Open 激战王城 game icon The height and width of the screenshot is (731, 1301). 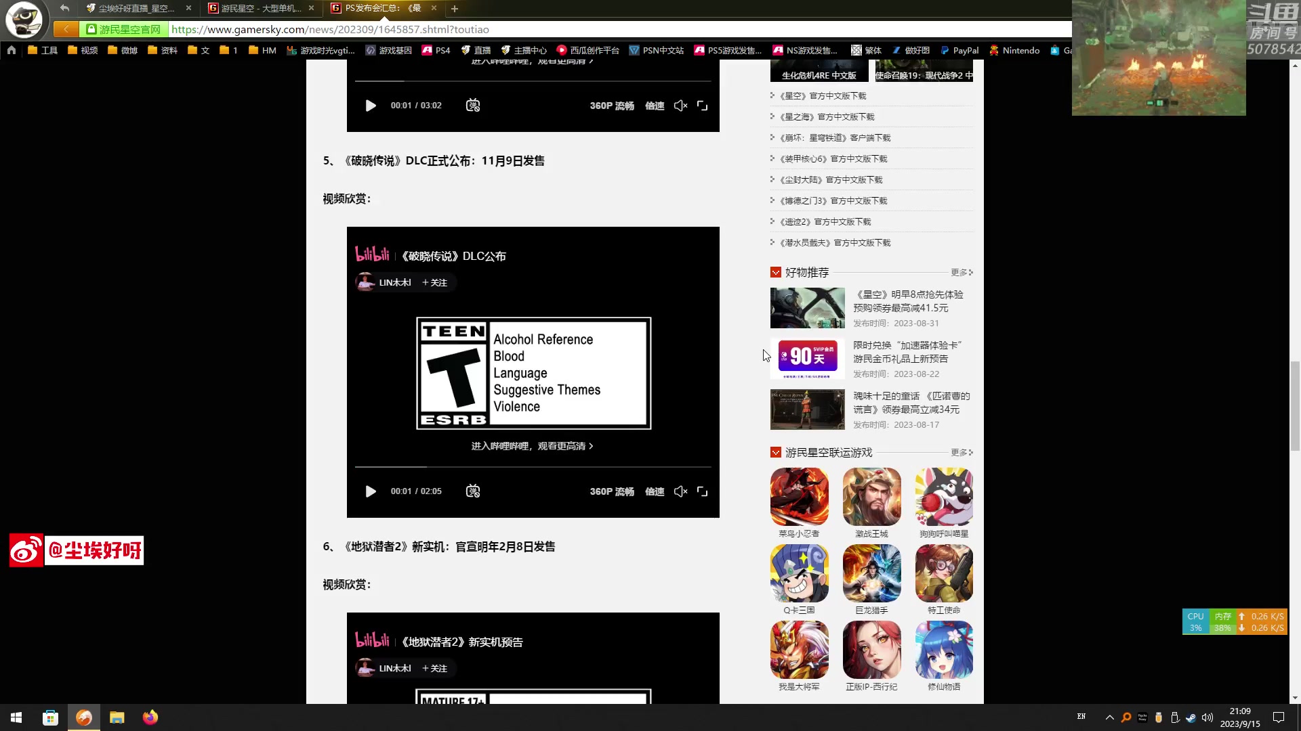[872, 497]
